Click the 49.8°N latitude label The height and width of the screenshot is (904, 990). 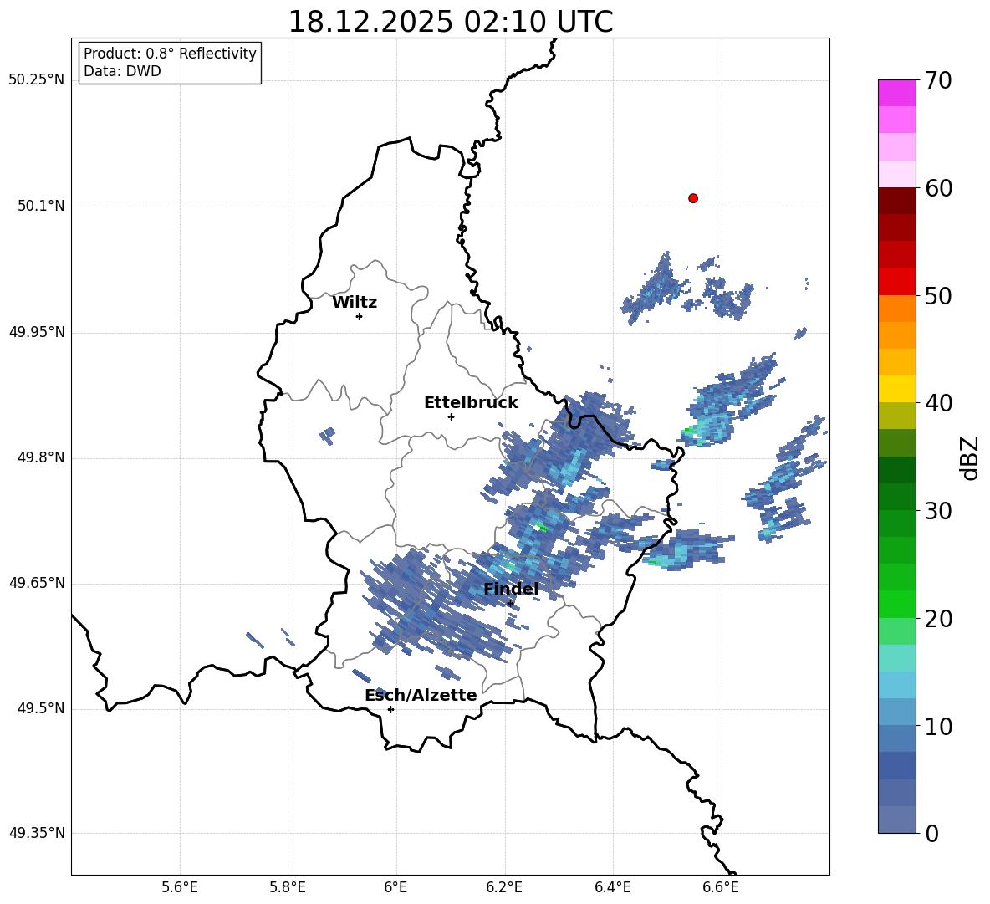41,457
